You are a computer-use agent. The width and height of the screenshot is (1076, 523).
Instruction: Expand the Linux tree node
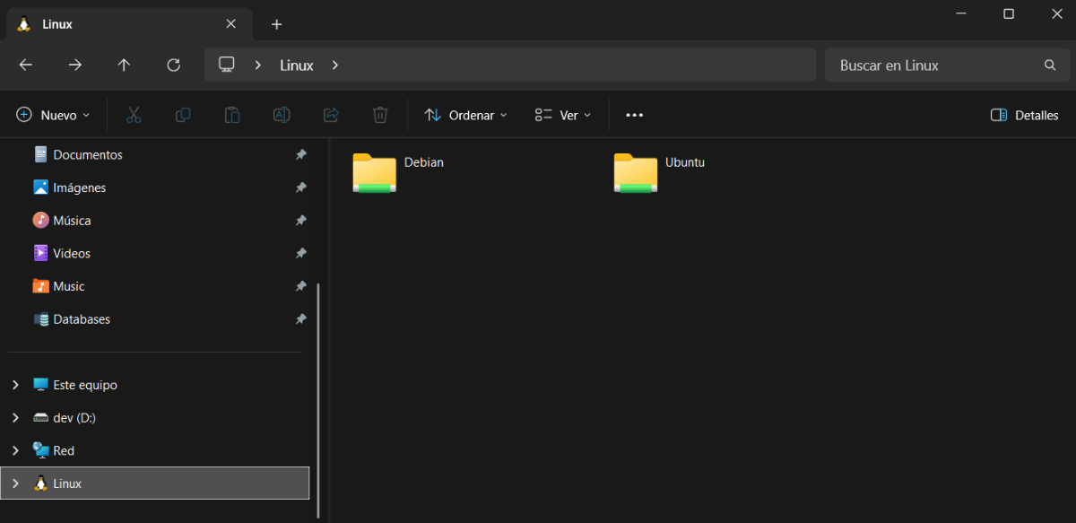[x=15, y=484]
